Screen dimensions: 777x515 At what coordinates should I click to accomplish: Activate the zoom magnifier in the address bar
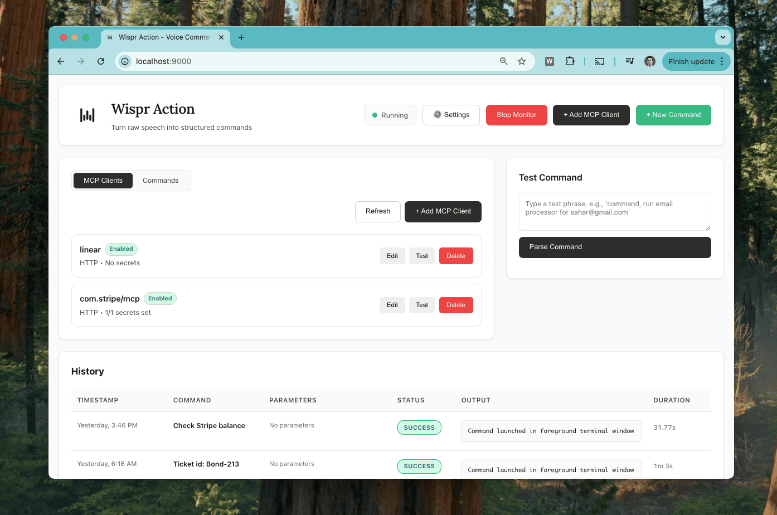[x=503, y=61]
